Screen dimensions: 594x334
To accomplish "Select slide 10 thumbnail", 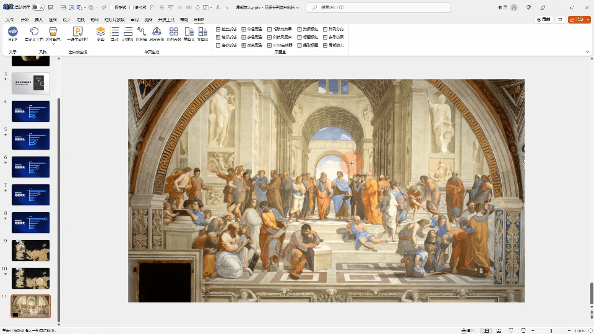I will (31, 278).
